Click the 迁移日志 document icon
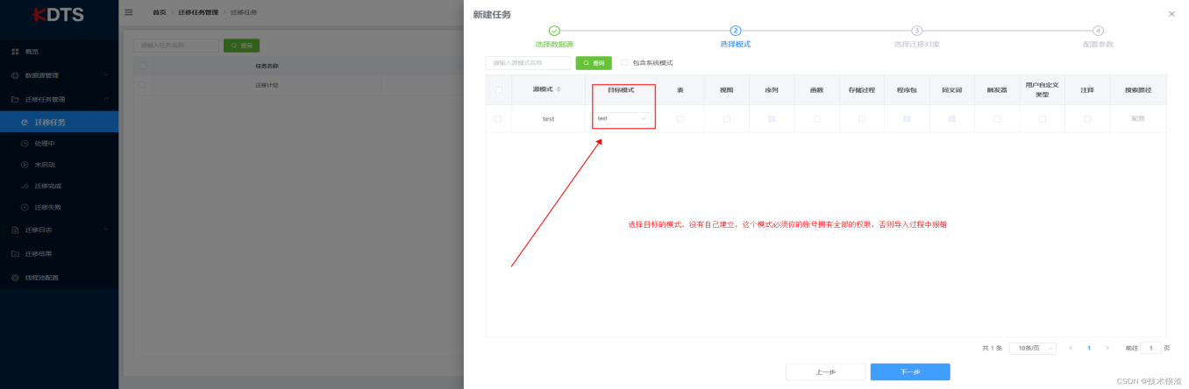 click(x=15, y=230)
